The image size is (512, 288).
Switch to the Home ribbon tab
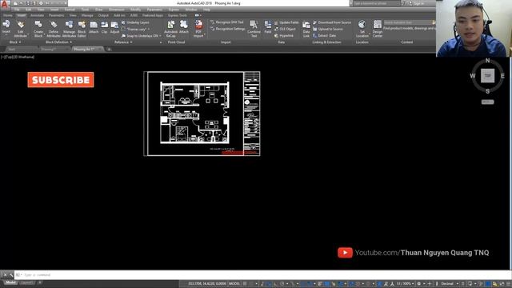8,15
